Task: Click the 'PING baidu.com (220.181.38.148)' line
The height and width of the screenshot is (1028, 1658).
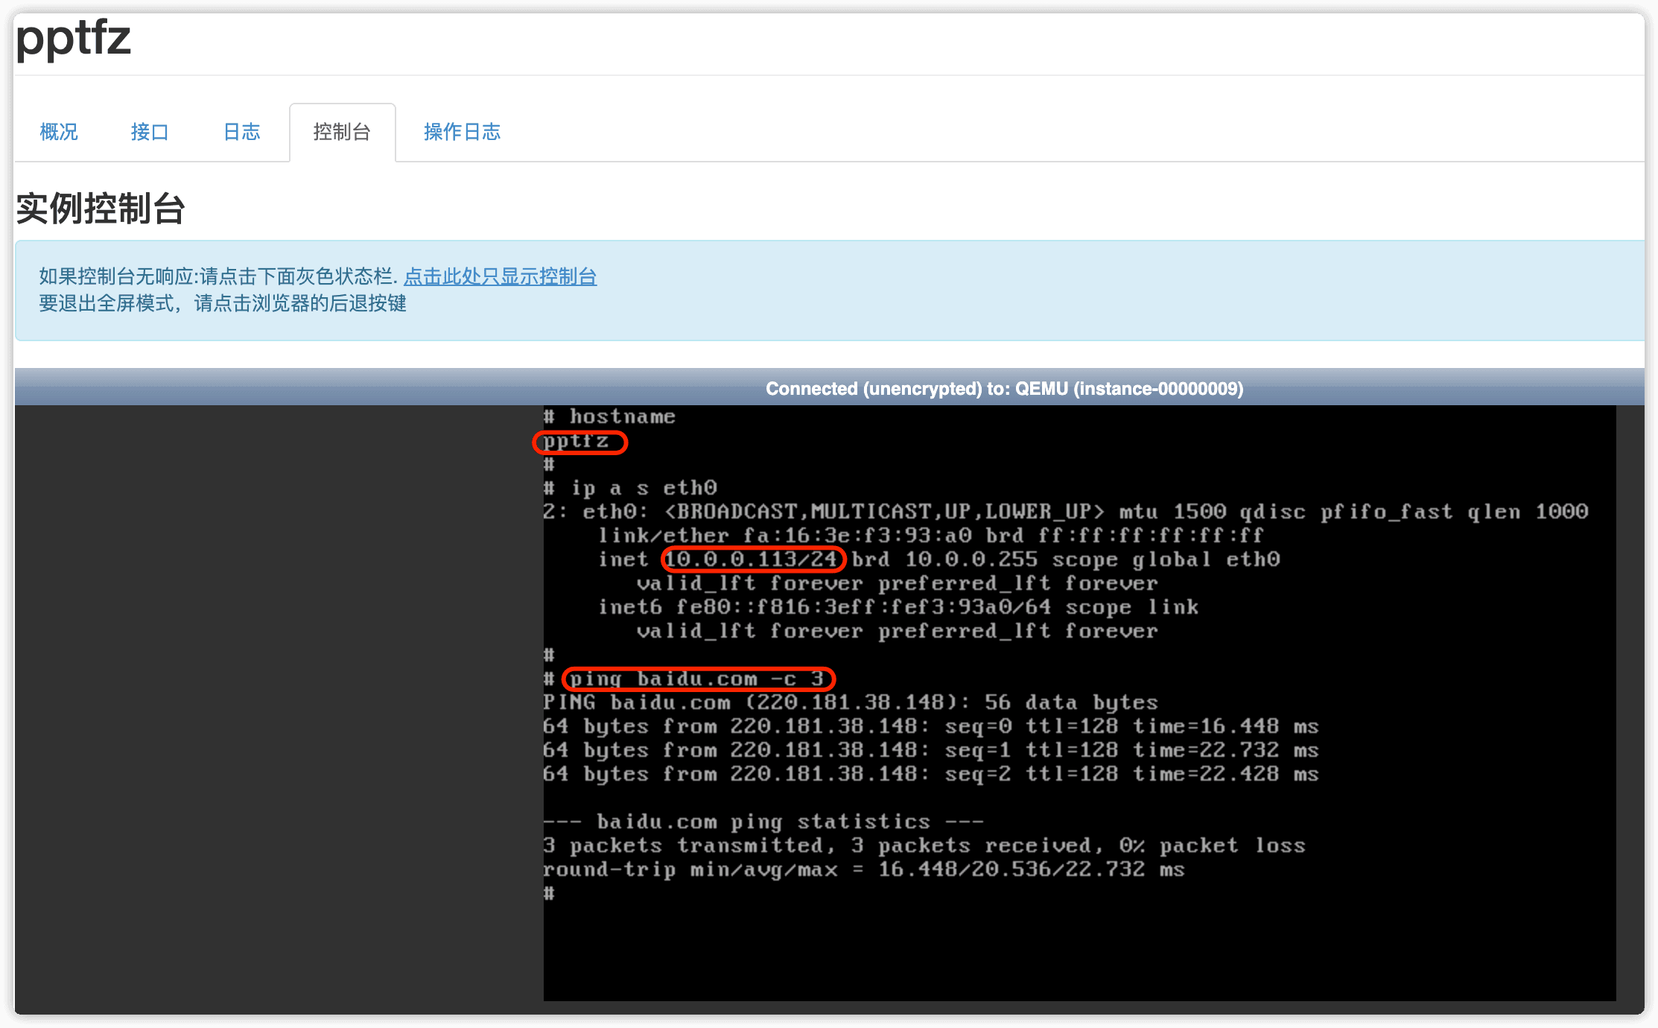Action: point(850,702)
